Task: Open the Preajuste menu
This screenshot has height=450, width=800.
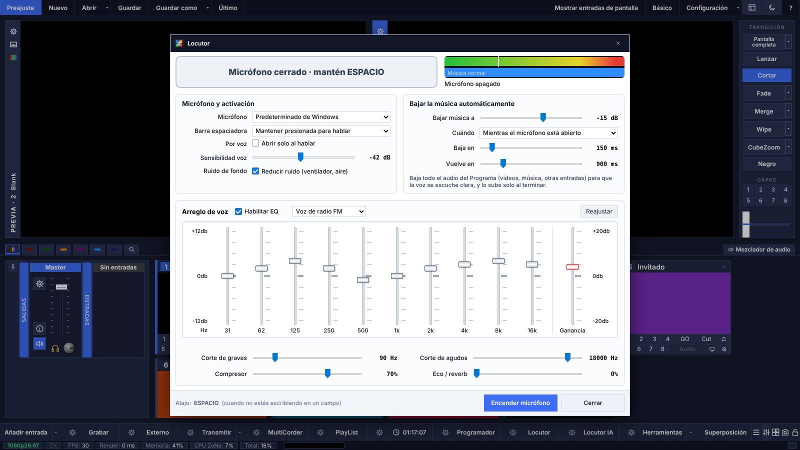Action: (20, 7)
